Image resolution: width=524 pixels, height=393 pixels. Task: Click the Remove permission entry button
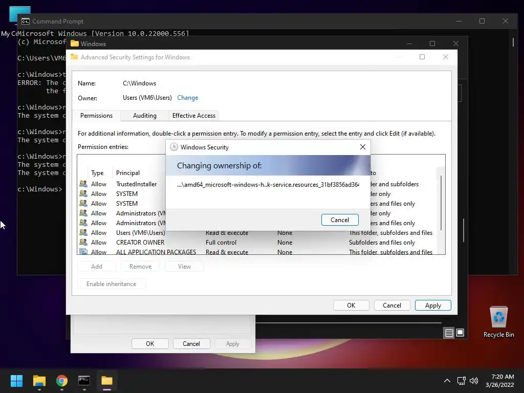pyautogui.click(x=140, y=266)
